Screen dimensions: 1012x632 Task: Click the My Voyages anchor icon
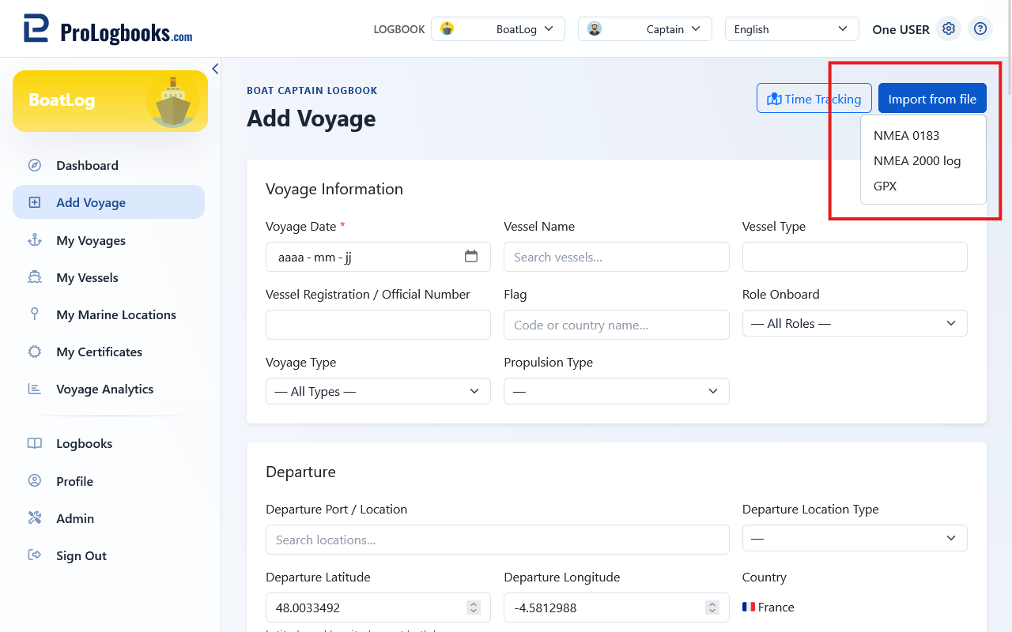[x=35, y=240]
